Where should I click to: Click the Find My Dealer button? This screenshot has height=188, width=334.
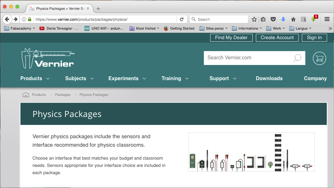(231, 38)
